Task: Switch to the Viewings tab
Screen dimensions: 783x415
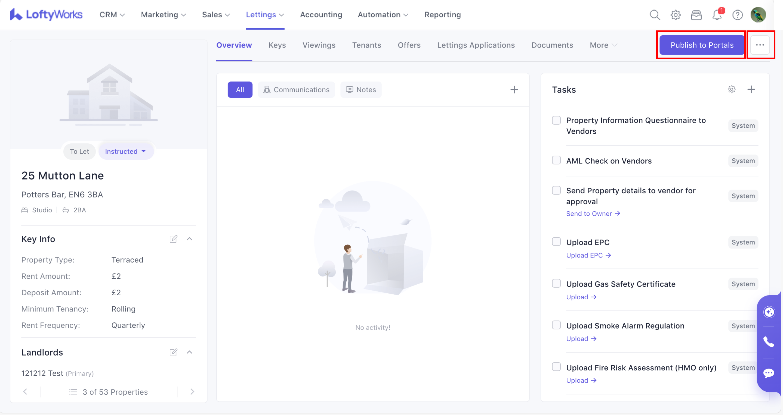Action: coord(319,45)
